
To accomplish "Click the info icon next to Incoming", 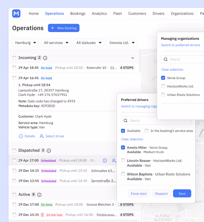I will coord(45,58).
